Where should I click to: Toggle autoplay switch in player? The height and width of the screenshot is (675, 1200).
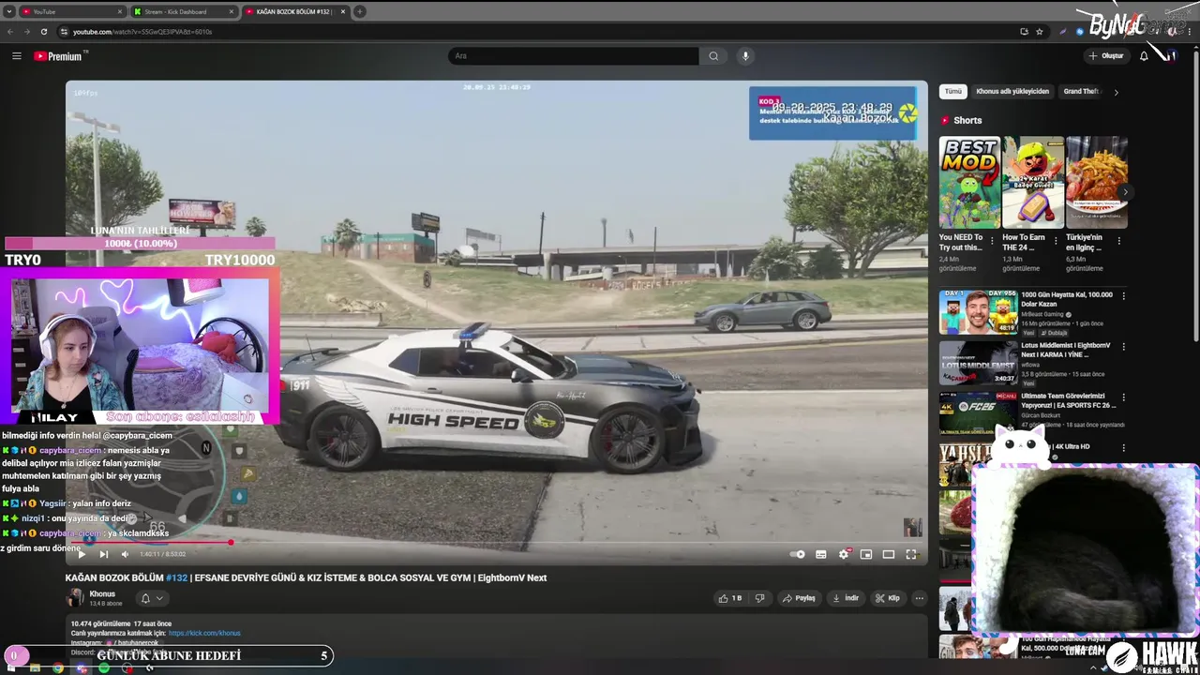(x=798, y=554)
